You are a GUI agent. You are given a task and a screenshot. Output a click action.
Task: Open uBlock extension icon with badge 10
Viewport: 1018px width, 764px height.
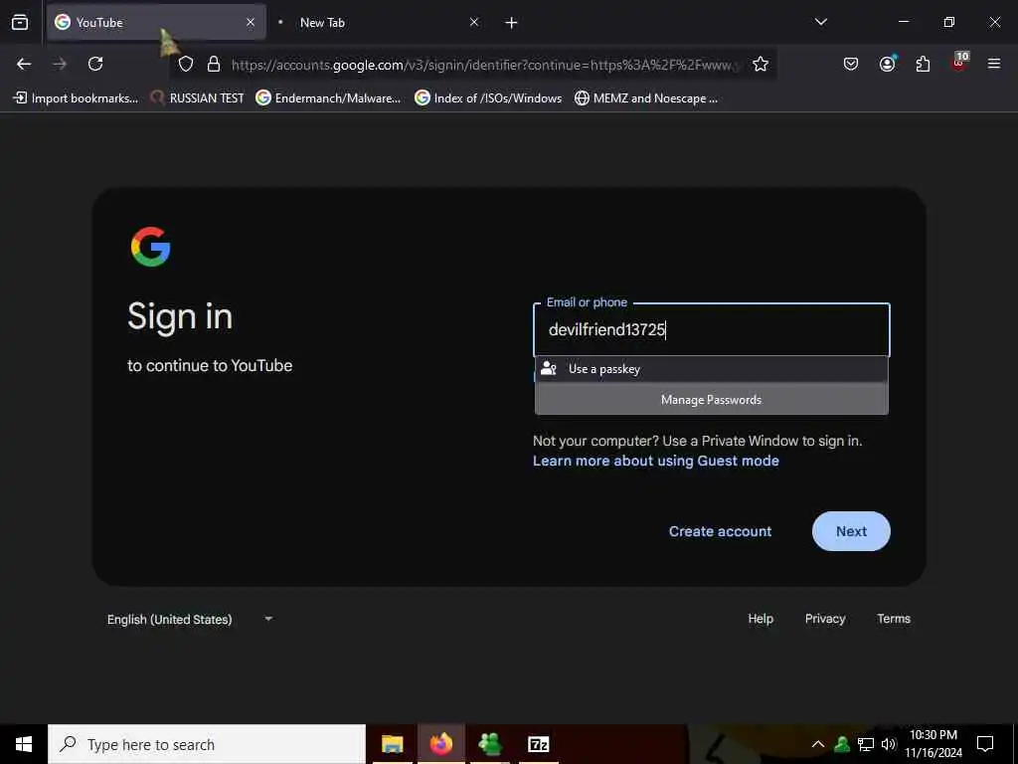959,63
